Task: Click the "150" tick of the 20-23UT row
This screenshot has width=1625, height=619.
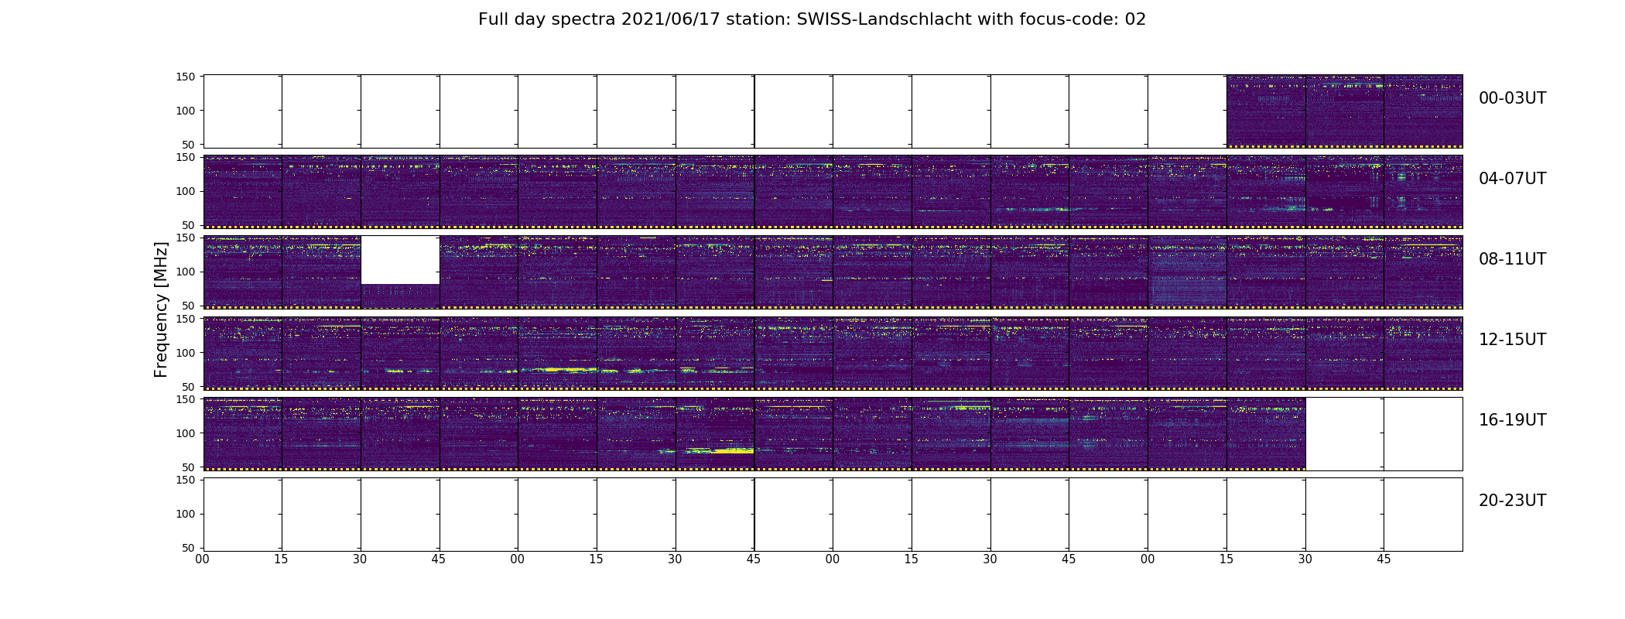Action: (186, 480)
